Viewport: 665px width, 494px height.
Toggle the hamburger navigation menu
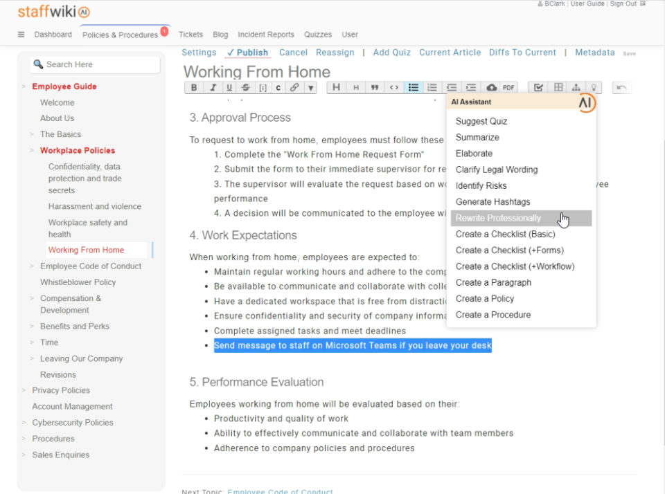pyautogui.click(x=21, y=35)
